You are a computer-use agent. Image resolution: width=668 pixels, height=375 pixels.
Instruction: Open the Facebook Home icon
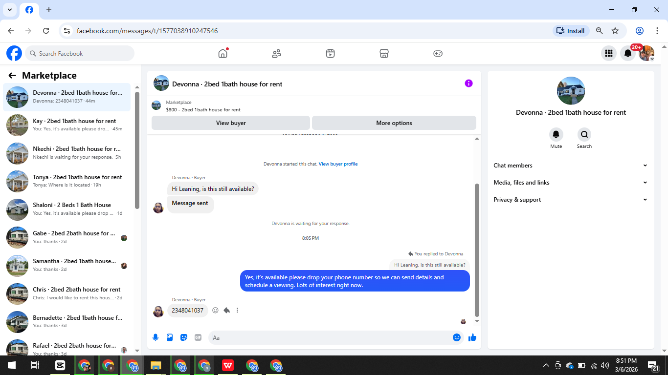click(223, 53)
